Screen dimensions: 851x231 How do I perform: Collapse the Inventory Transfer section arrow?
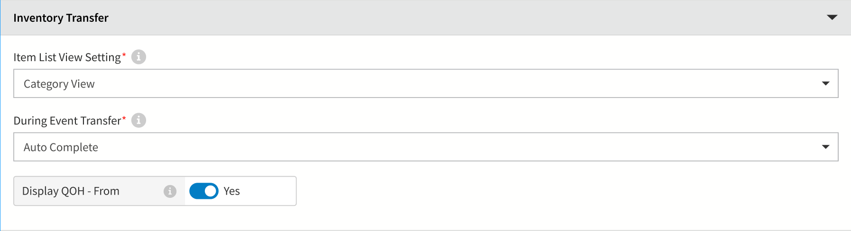pos(832,18)
